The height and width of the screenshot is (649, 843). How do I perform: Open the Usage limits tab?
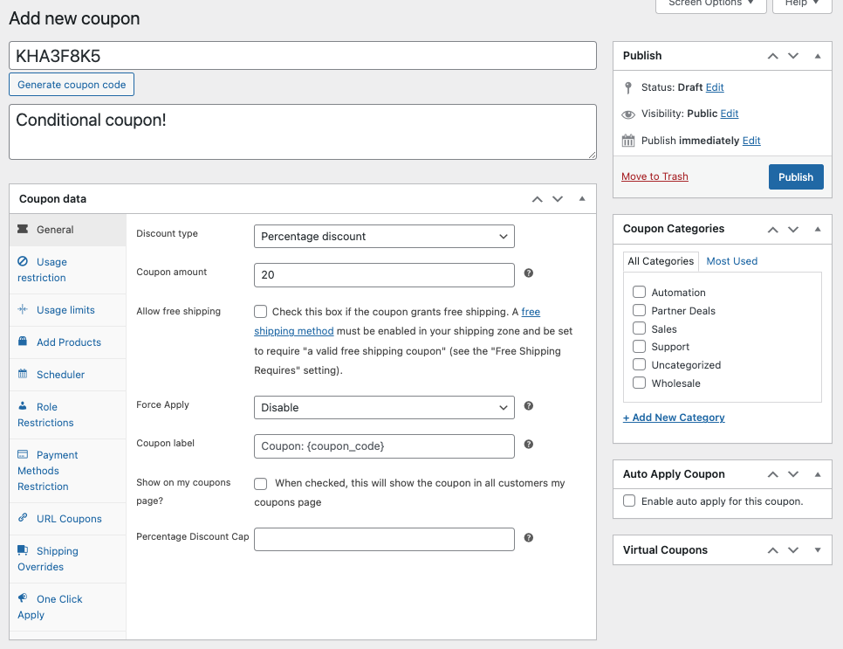68,310
